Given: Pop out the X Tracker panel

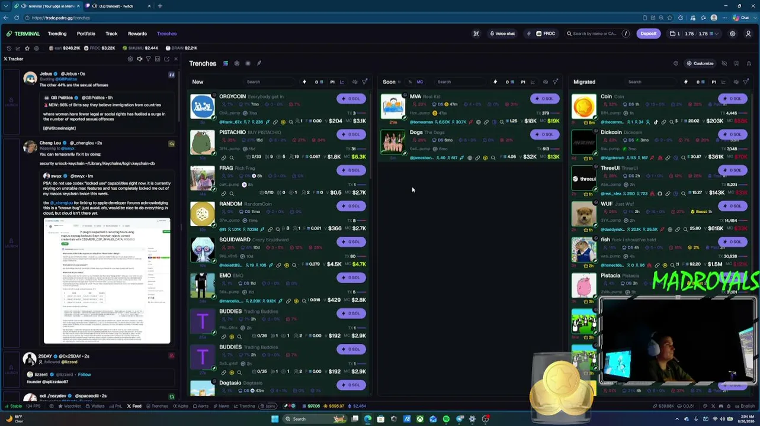Looking at the screenshot, I should [167, 59].
